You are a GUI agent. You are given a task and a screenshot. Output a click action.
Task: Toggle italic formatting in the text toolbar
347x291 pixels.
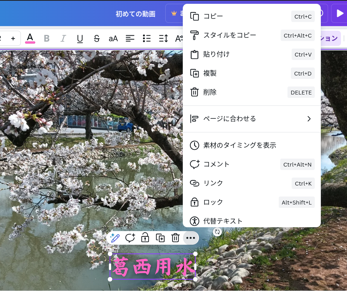coord(63,38)
